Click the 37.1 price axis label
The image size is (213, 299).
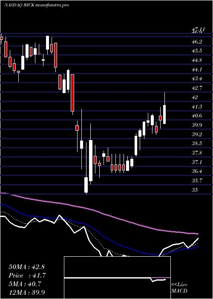[197, 162]
